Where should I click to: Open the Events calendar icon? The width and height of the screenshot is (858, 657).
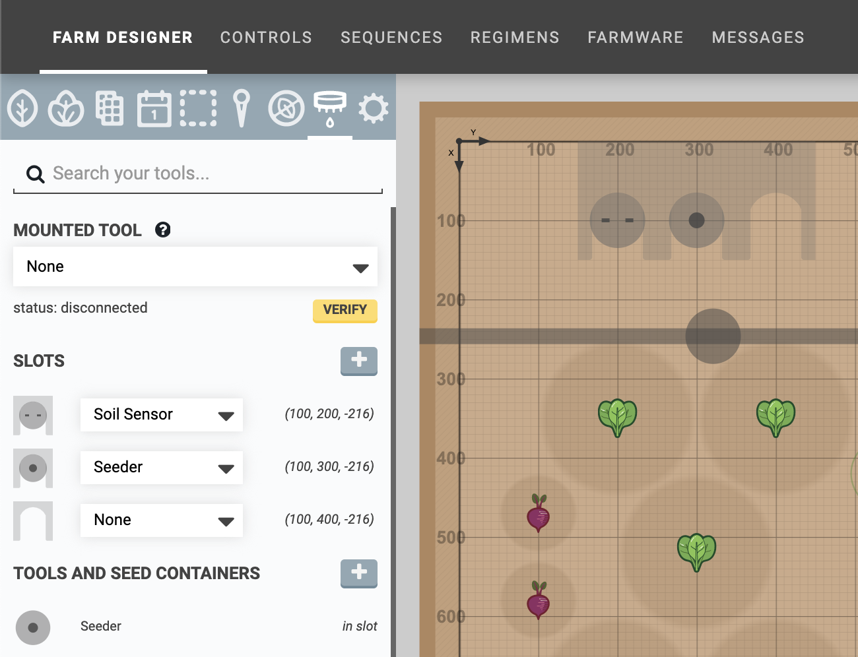coord(154,108)
